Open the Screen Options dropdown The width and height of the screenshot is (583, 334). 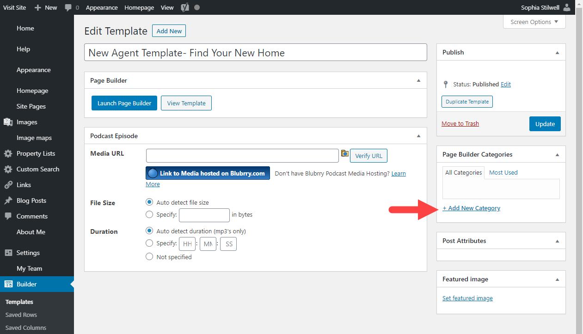tap(534, 22)
